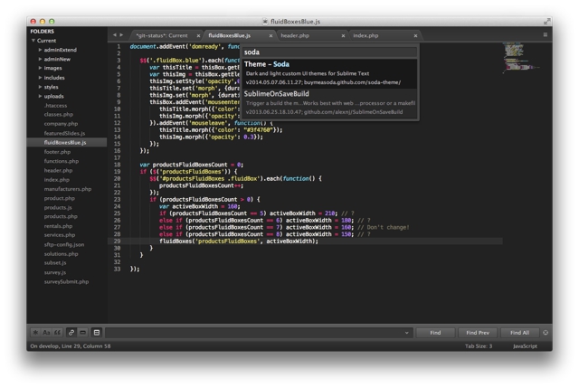Open product.php in the sidebar
The image size is (579, 388).
[60, 198]
